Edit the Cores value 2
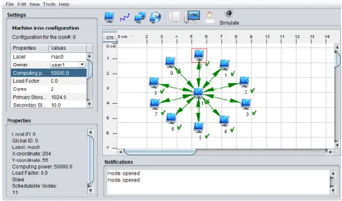 [68, 89]
